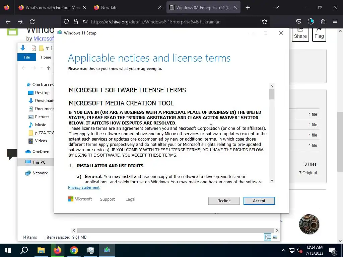343x257 pixels.
Task: Click Explorer new folder toolbar icon
Action: point(41,48)
